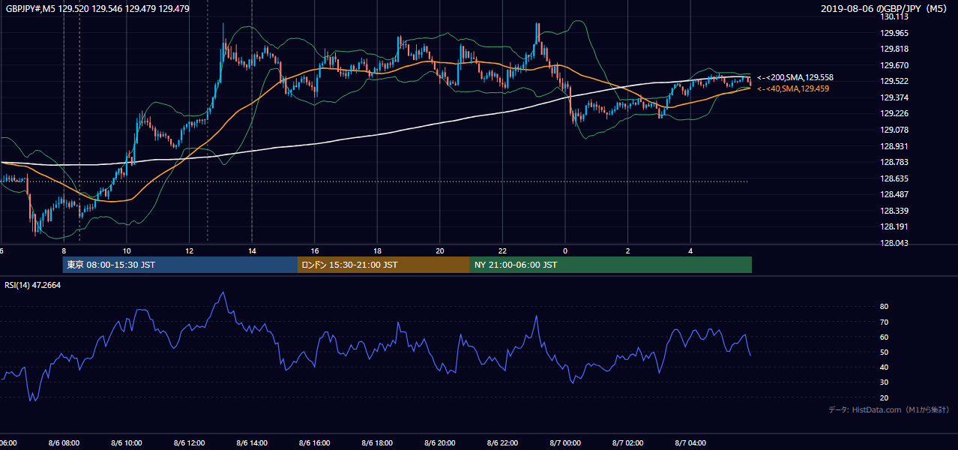The width and height of the screenshot is (958, 450).
Task: Select the chart heading '2019-08-06 のGBP/JPY (M5)'
Action: tap(885, 9)
